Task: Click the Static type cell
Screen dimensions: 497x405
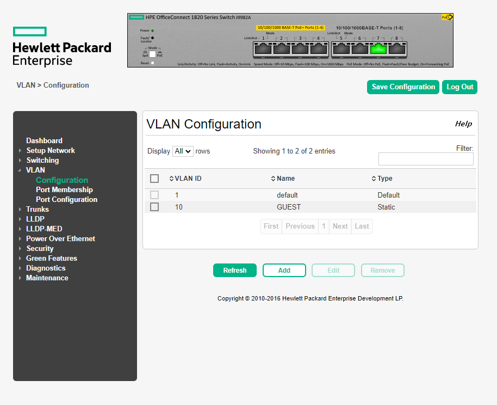Action: tap(386, 207)
